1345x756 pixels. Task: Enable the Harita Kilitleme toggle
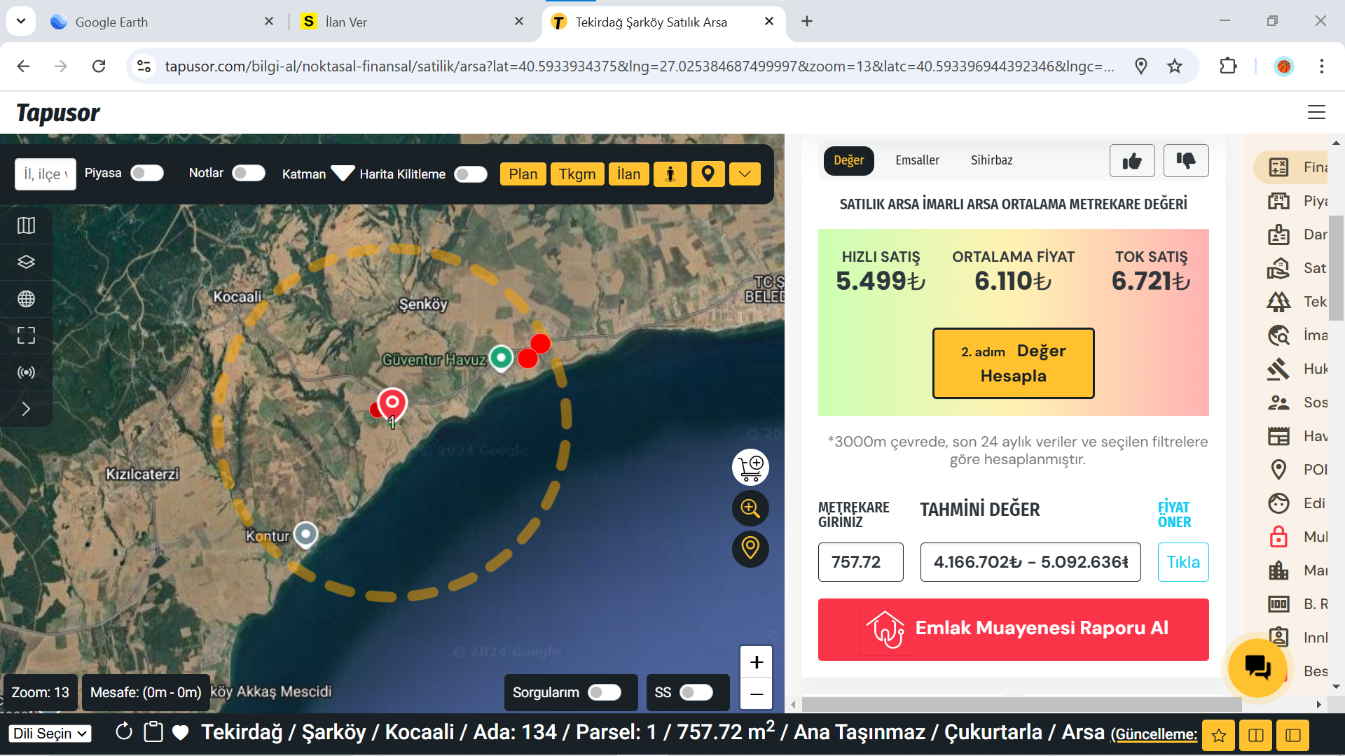click(471, 174)
